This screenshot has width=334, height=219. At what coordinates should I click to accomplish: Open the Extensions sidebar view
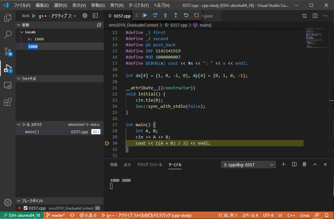tap(8, 102)
